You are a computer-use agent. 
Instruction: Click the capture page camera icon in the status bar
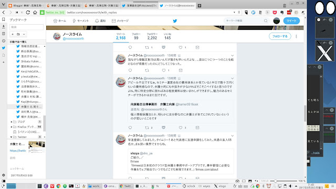pos(237,181)
